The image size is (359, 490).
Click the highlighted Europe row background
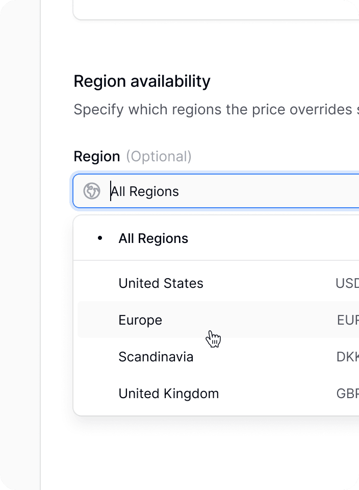(x=255, y=320)
